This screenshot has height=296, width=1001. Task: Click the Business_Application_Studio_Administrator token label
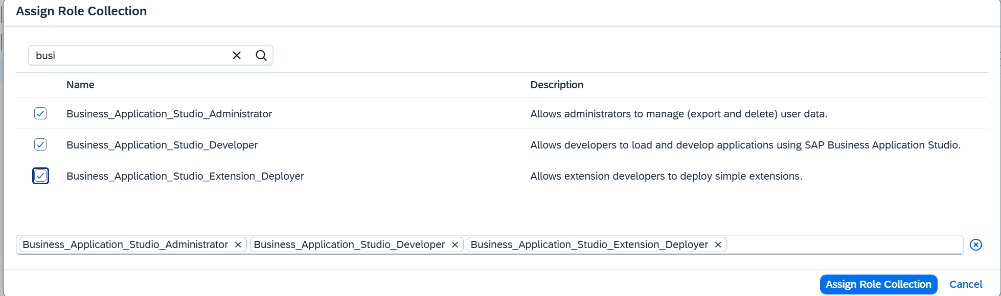tap(125, 245)
